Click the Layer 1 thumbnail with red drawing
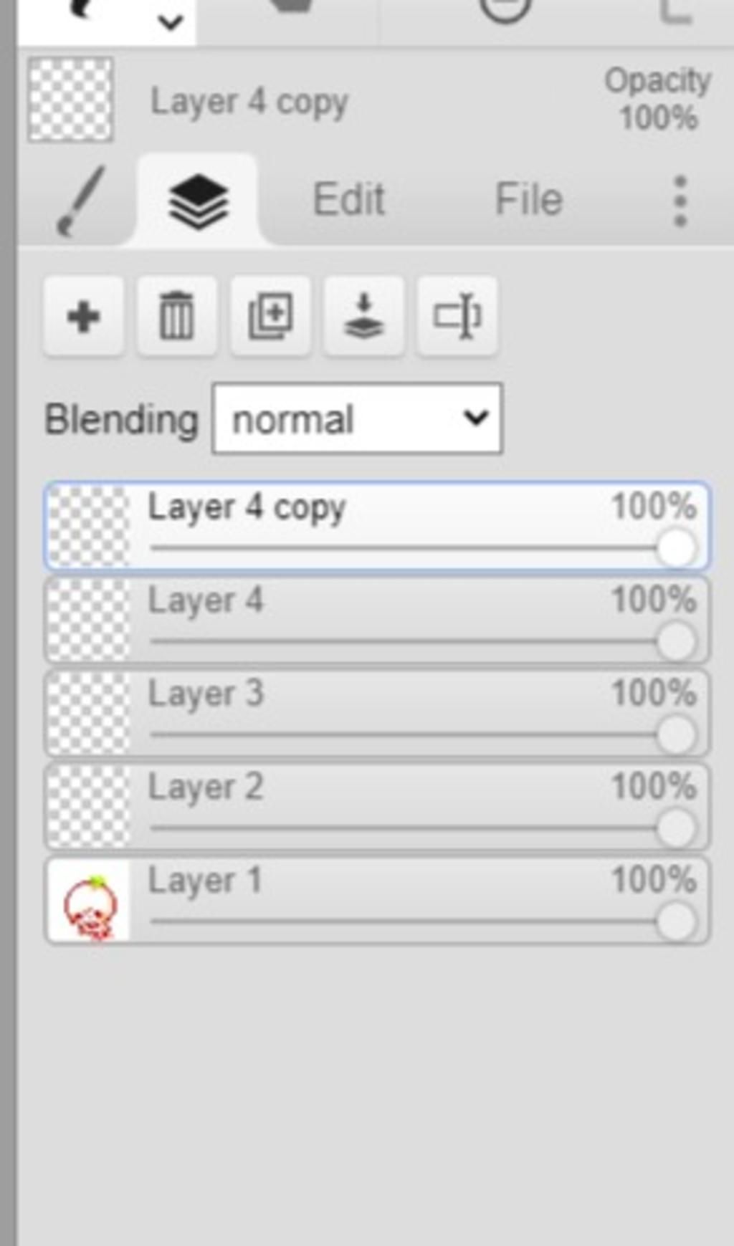This screenshot has height=1246, width=734. coord(89,902)
